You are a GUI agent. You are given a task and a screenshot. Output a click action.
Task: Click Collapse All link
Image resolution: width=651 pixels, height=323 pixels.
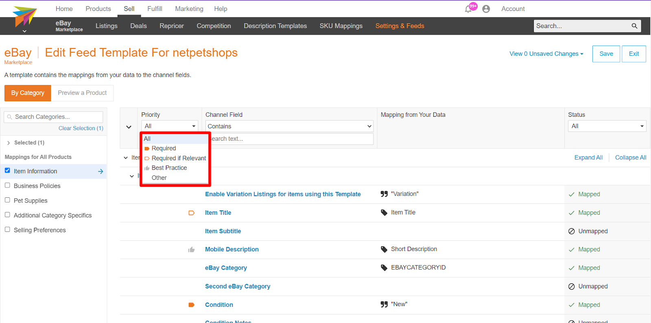[x=631, y=157]
